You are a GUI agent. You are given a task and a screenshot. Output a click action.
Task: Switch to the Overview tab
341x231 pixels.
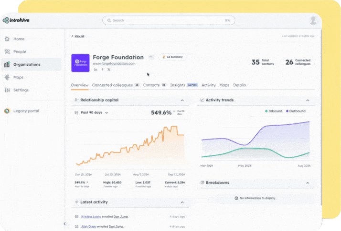click(80, 85)
